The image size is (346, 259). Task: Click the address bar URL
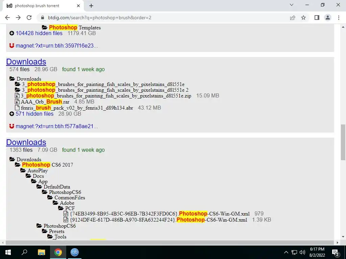100,18
